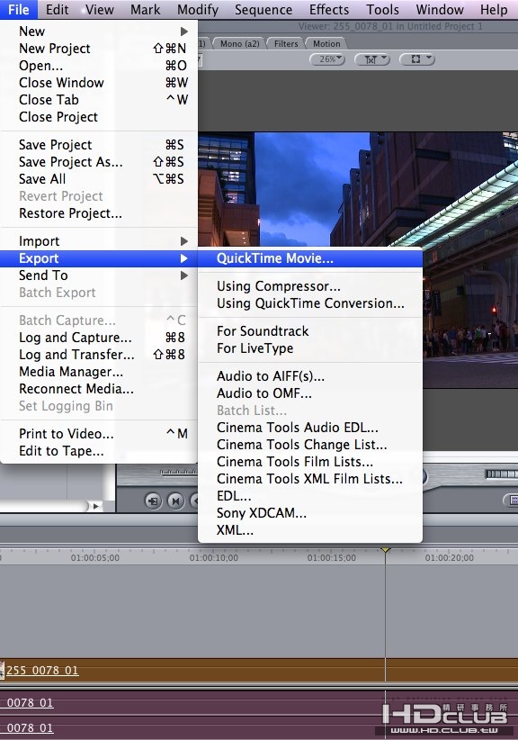Expand the Send To submenu

(99, 275)
